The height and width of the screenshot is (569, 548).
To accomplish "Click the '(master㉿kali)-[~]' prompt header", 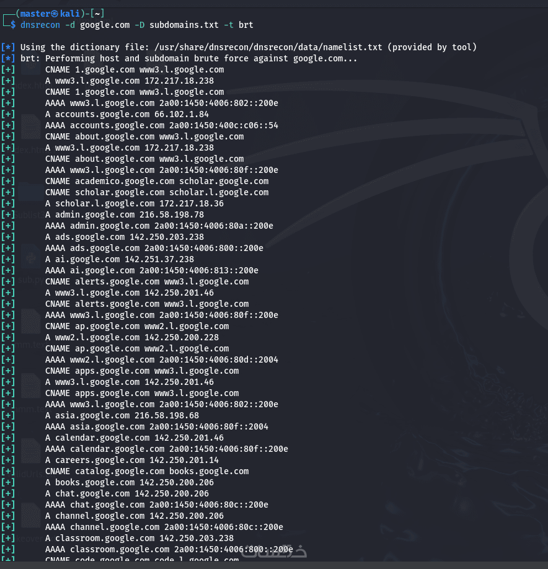I will pyautogui.click(x=60, y=14).
